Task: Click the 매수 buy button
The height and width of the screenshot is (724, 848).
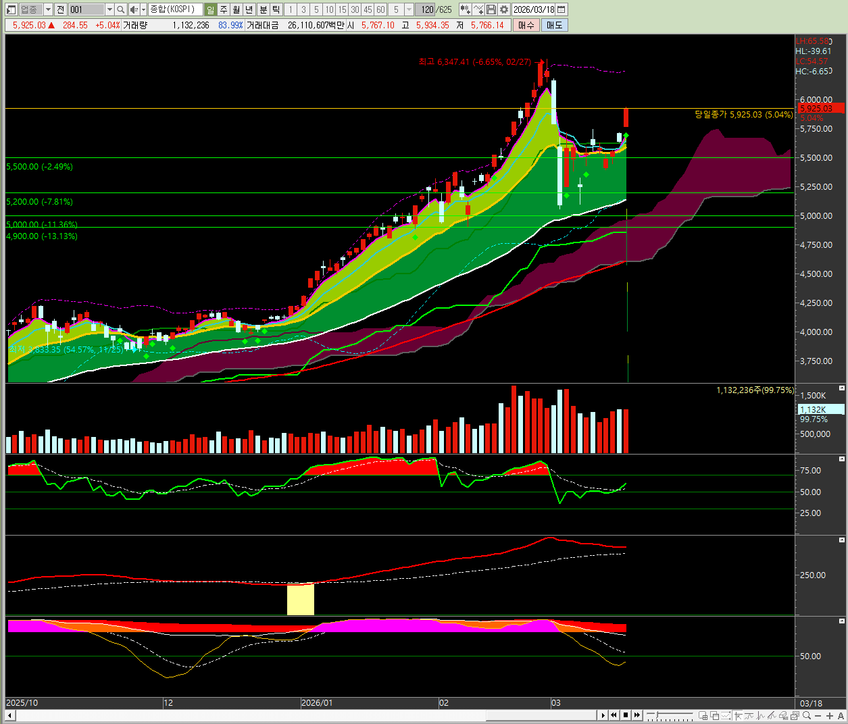Action: tap(526, 25)
